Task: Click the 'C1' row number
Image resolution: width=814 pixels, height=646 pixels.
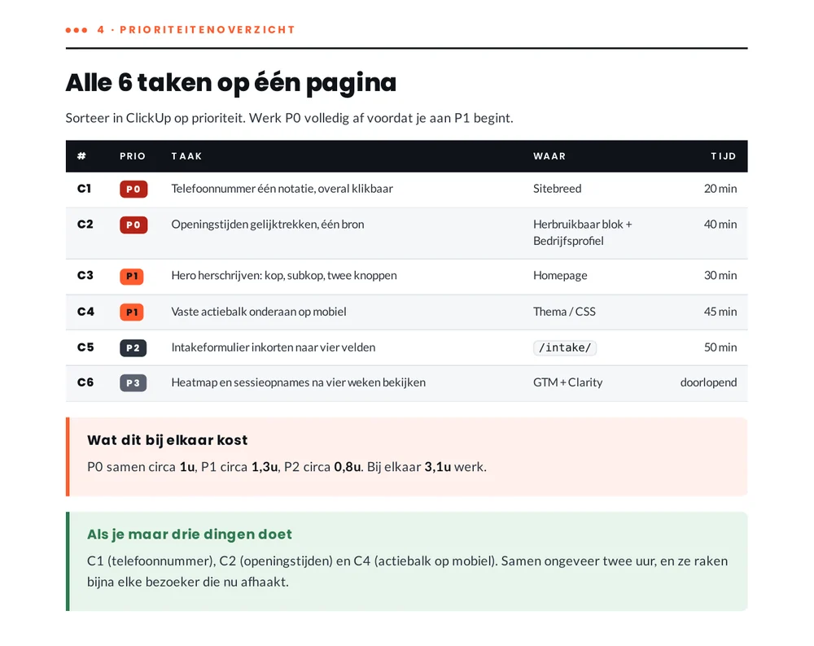Action: [x=84, y=189]
